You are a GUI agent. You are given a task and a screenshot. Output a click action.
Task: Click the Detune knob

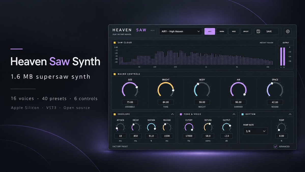tap(208, 127)
